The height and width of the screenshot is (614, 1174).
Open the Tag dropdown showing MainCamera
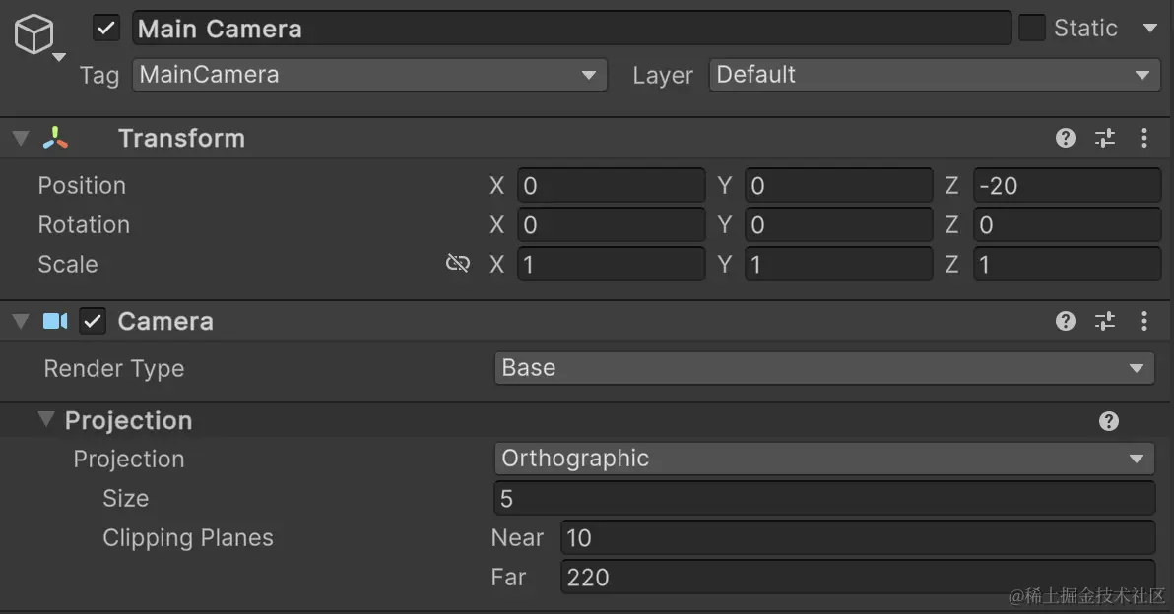pos(368,75)
